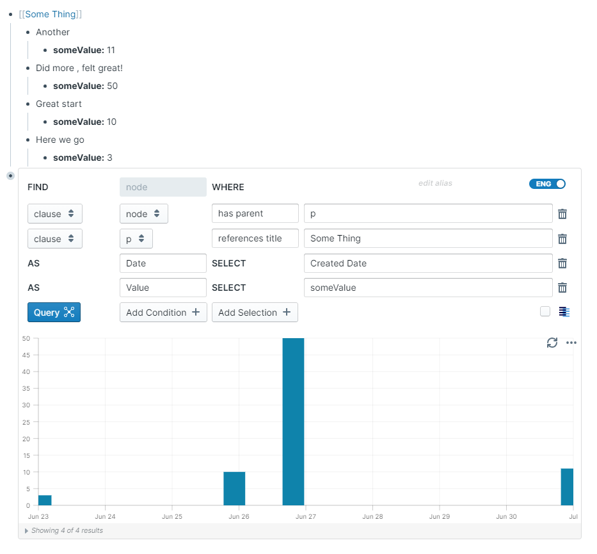This screenshot has width=597, height=554.
Task: Refresh the chart results
Action: pos(552,343)
